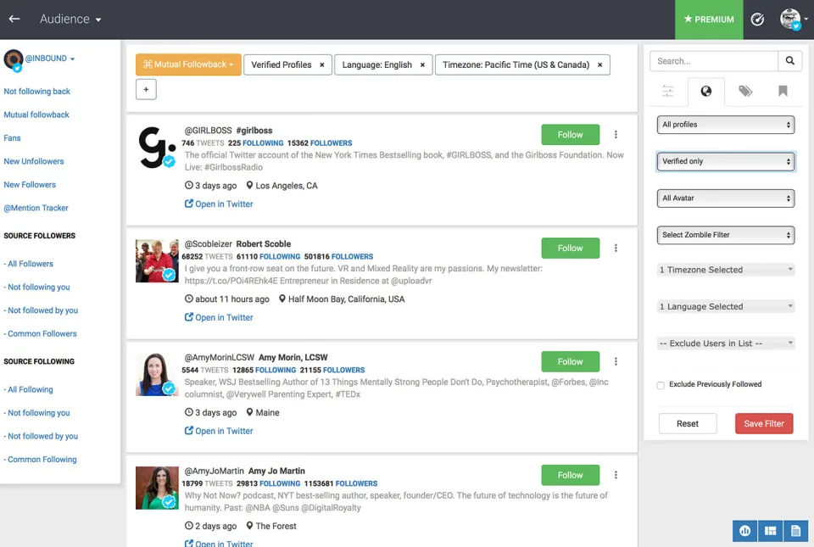Switch to the bookmark saved filters tab

[783, 92]
